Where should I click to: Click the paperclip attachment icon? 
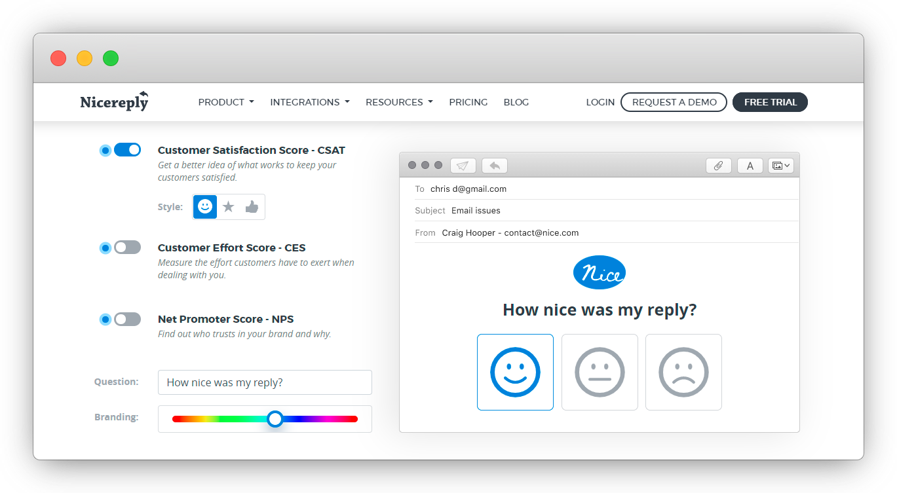718,166
